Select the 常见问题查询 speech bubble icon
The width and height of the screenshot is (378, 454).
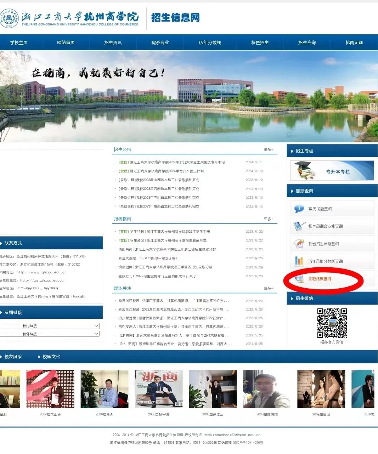pos(299,208)
